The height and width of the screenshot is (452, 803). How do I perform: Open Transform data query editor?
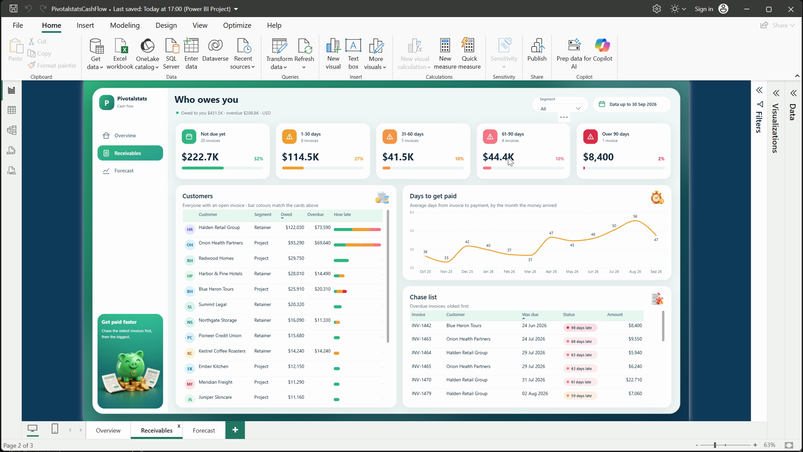pyautogui.click(x=279, y=54)
